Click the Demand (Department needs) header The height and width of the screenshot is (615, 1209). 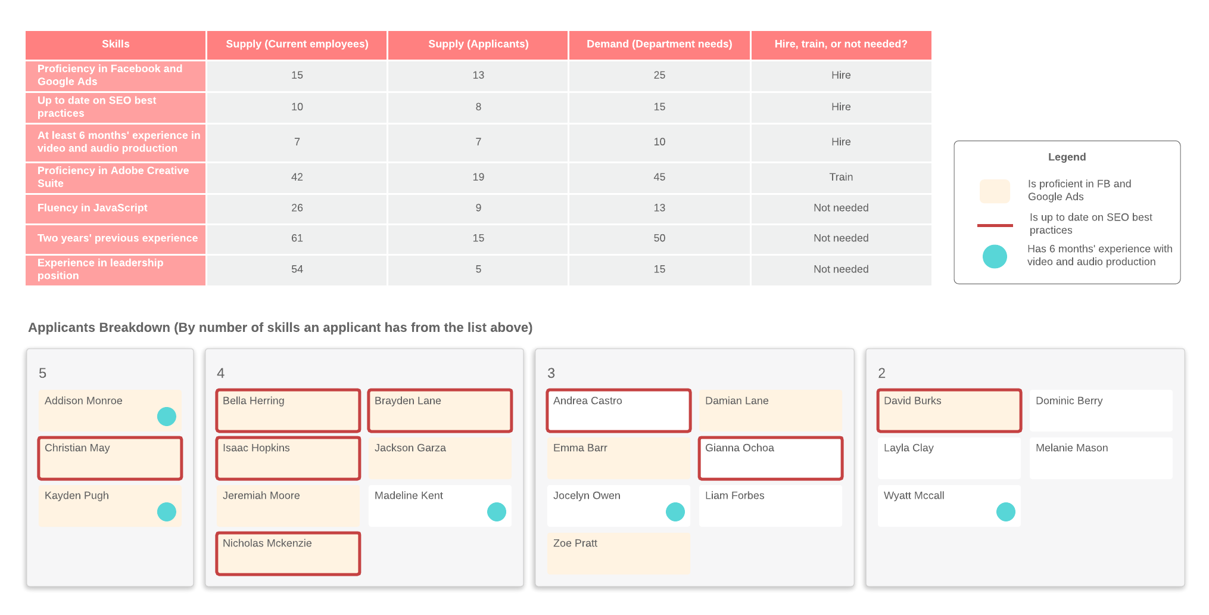[659, 44]
